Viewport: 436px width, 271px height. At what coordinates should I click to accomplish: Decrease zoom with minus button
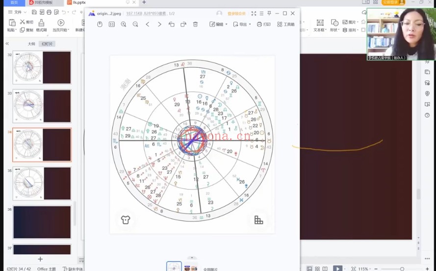pos(376,269)
